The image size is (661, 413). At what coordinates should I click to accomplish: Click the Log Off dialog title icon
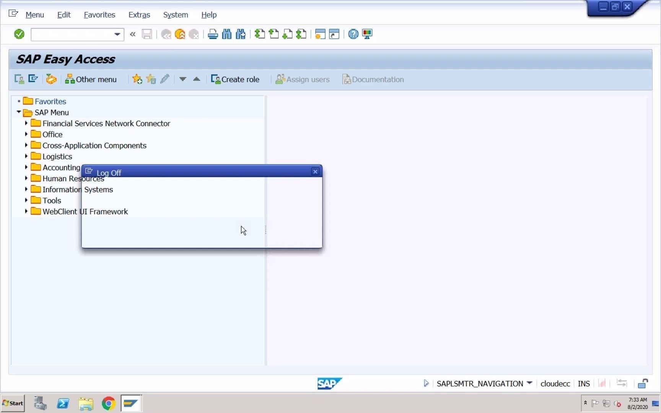[89, 171]
